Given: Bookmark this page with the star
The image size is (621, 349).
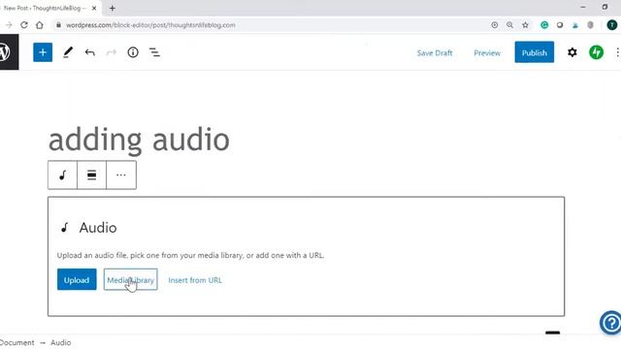Looking at the screenshot, I should click(x=525, y=25).
